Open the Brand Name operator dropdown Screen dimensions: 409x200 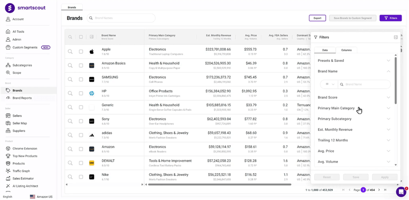pyautogui.click(x=330, y=84)
